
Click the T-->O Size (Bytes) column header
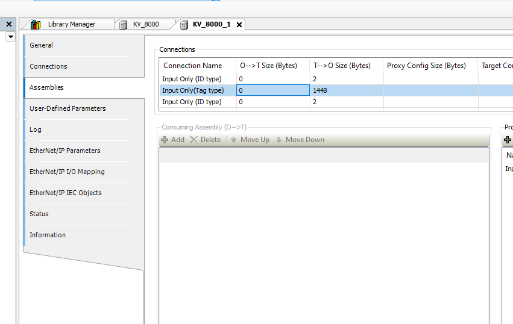tap(347, 66)
